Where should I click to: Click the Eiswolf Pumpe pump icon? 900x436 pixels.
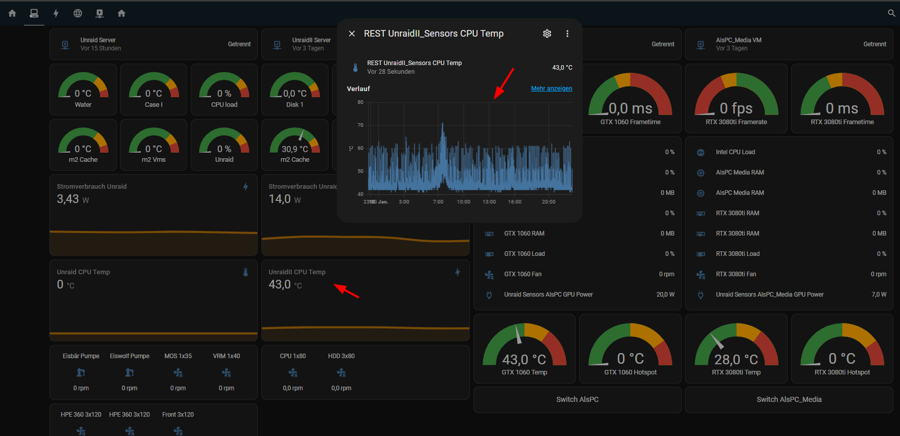coord(130,373)
